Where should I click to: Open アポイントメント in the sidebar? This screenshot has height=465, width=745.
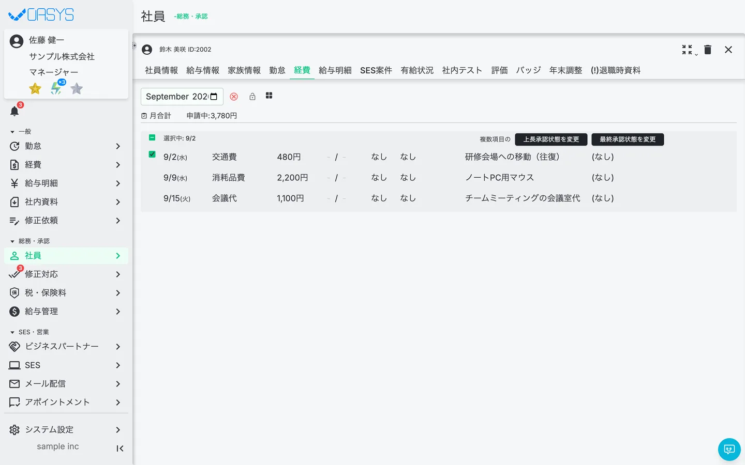click(66, 402)
